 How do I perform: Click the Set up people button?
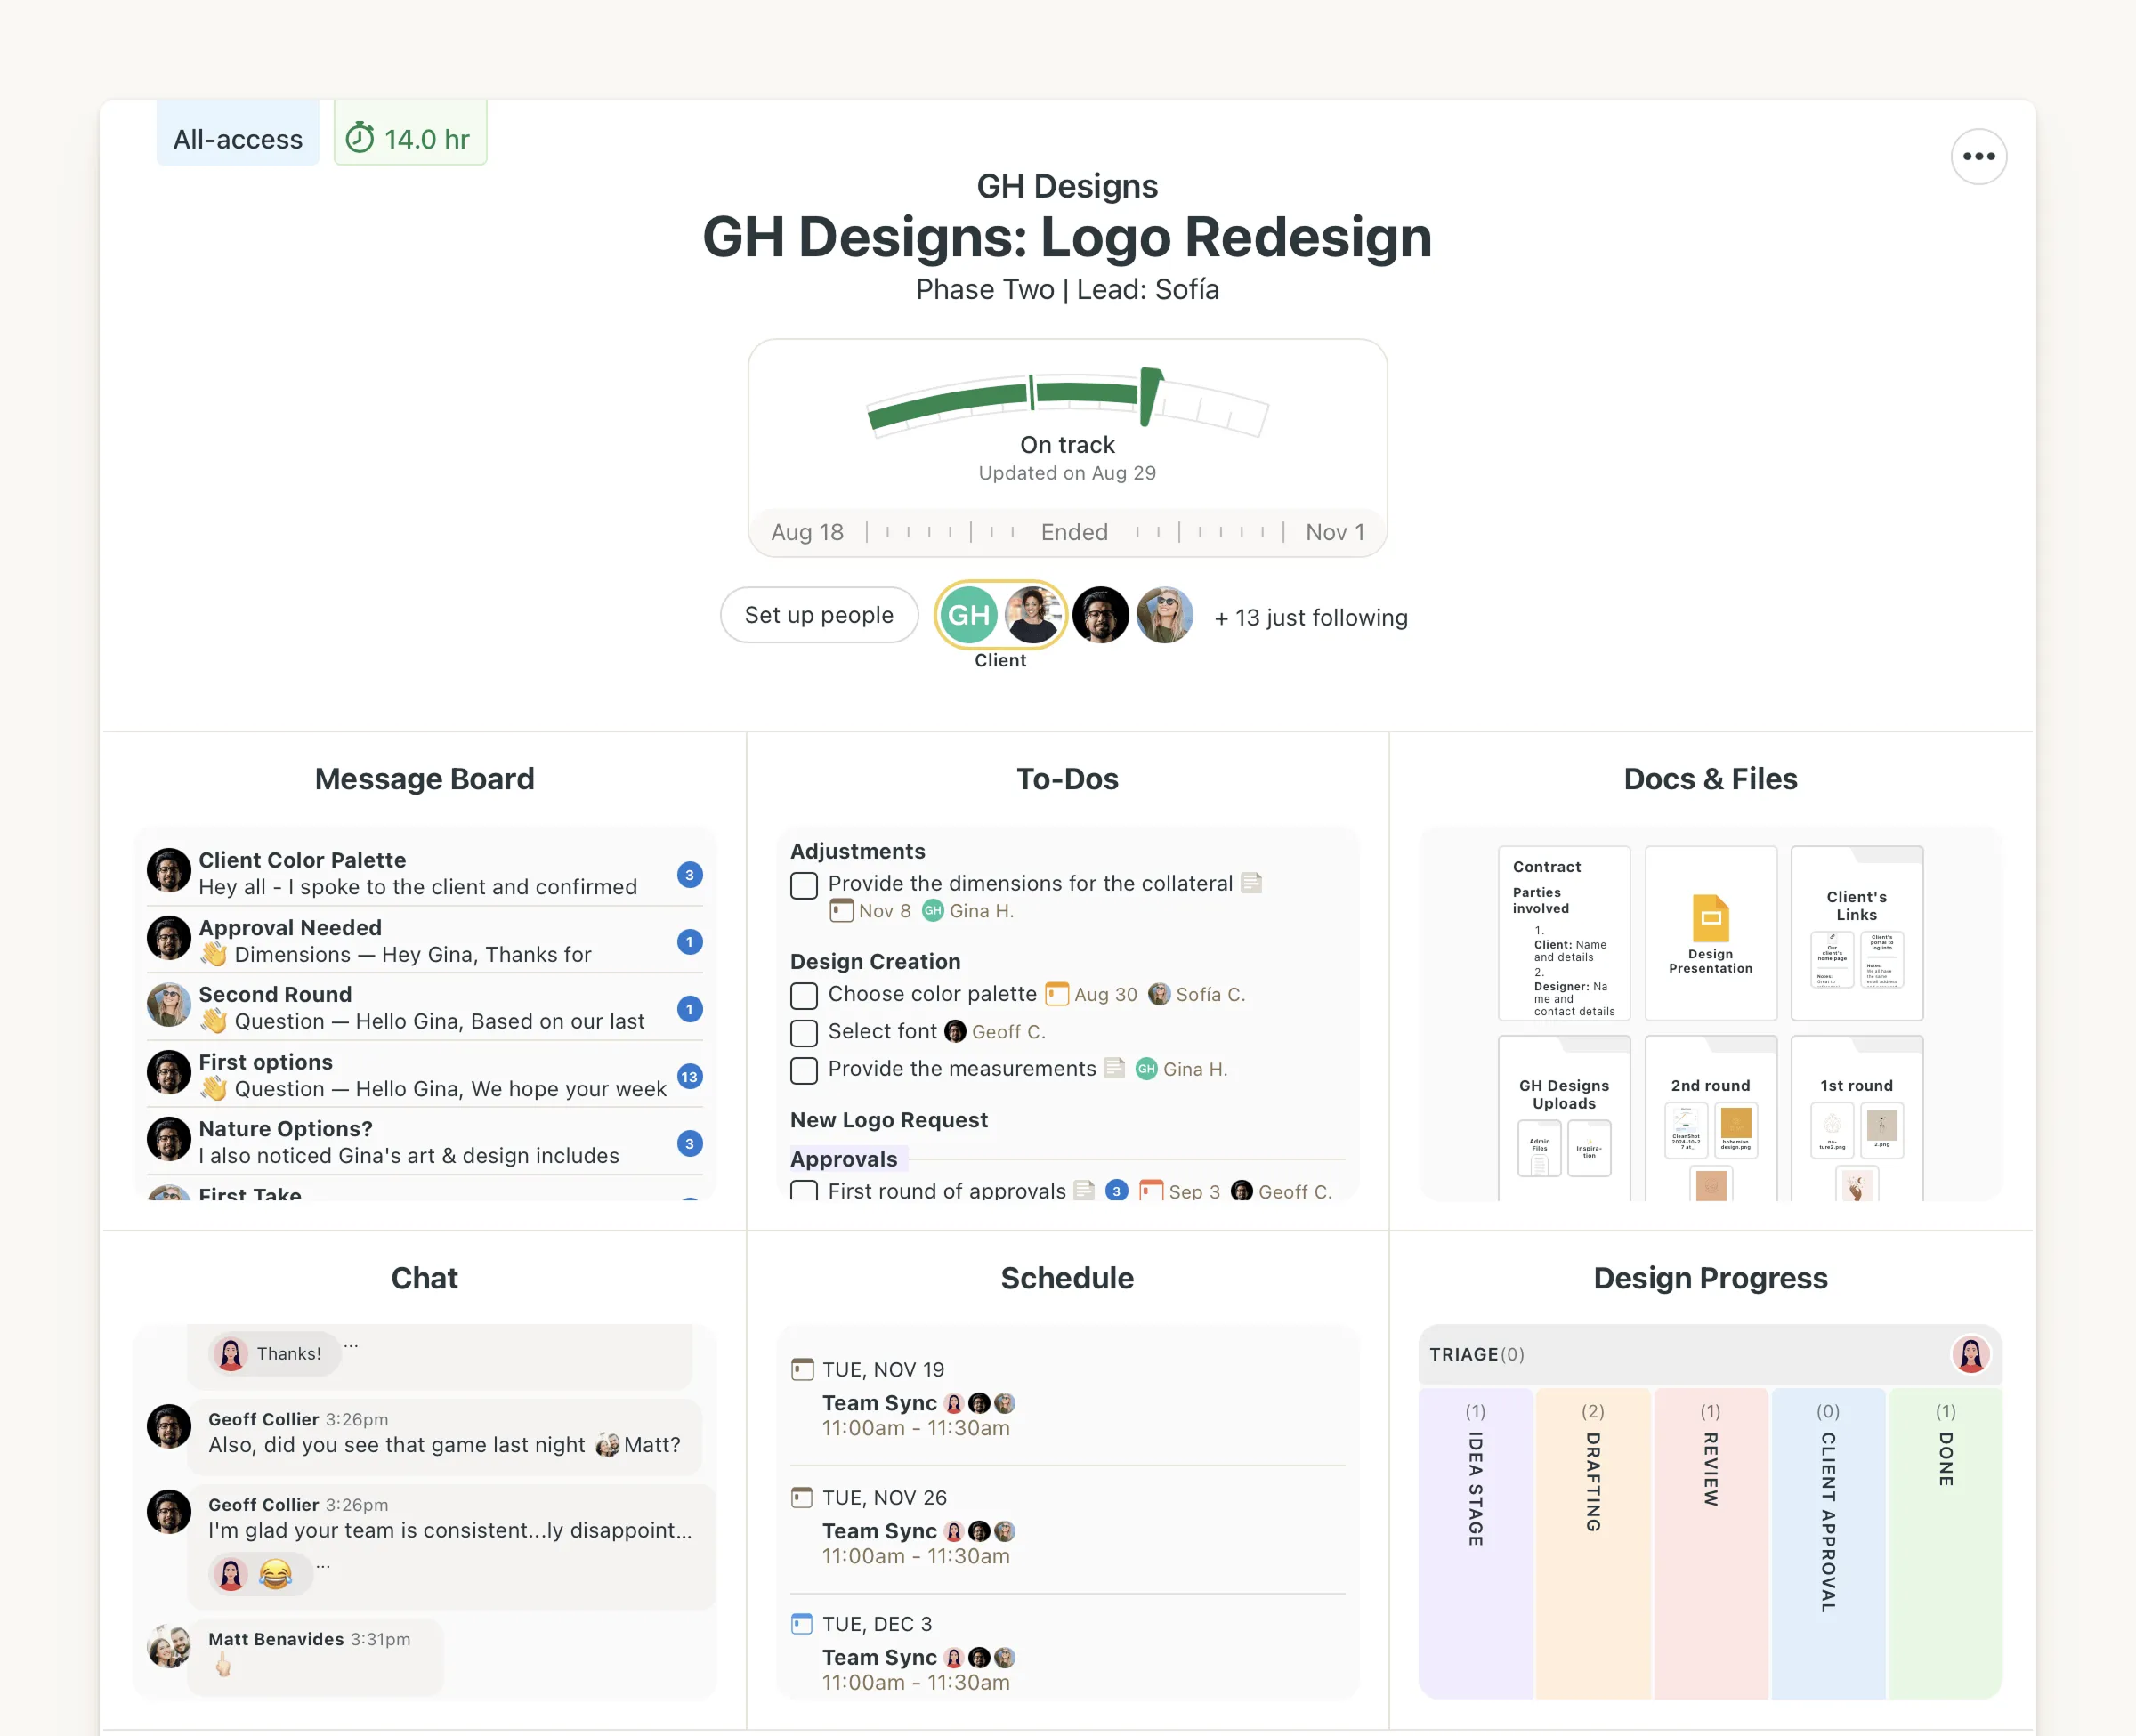(x=819, y=615)
